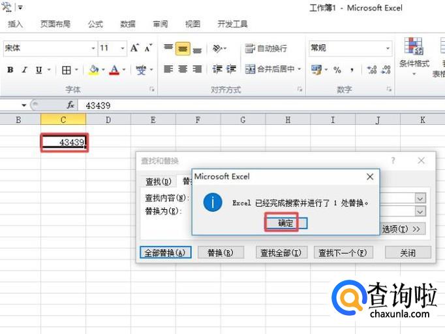Apply red font color
445x334 pixels.
[x=114, y=70]
